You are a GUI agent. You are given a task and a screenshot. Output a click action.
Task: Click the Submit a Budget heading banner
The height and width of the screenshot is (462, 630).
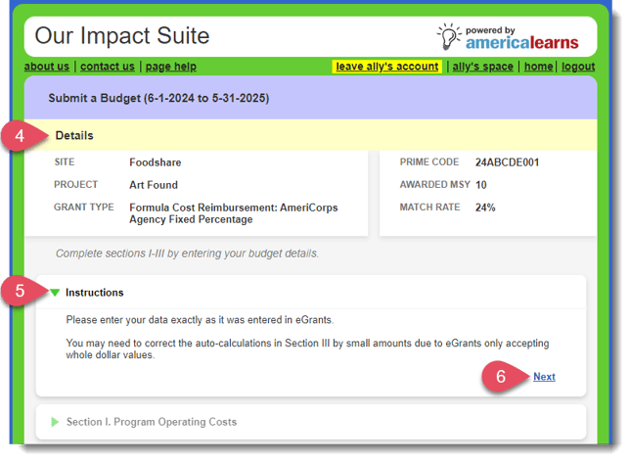[161, 99]
